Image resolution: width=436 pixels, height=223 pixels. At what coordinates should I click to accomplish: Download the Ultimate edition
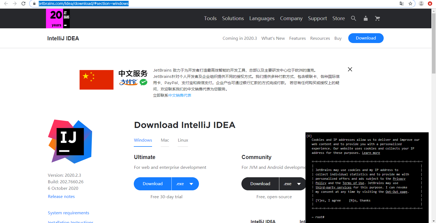[x=153, y=184]
